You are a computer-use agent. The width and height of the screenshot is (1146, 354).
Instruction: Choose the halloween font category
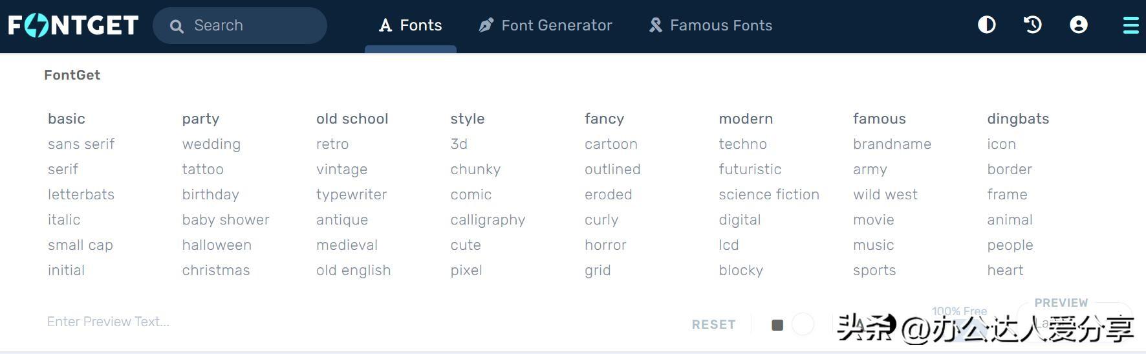point(217,245)
